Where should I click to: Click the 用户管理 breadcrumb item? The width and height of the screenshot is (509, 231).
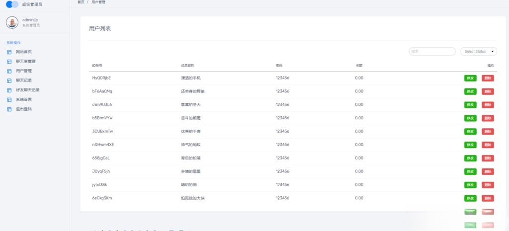(x=98, y=2)
